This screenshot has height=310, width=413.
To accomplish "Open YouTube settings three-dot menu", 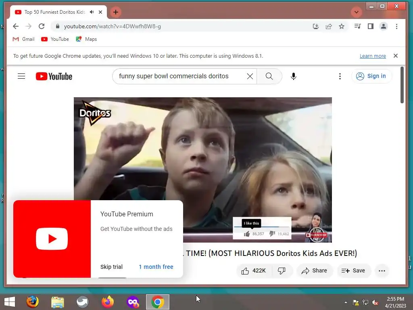I will pyautogui.click(x=340, y=76).
